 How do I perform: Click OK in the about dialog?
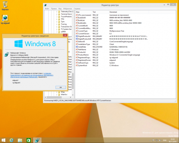(x=61, y=87)
